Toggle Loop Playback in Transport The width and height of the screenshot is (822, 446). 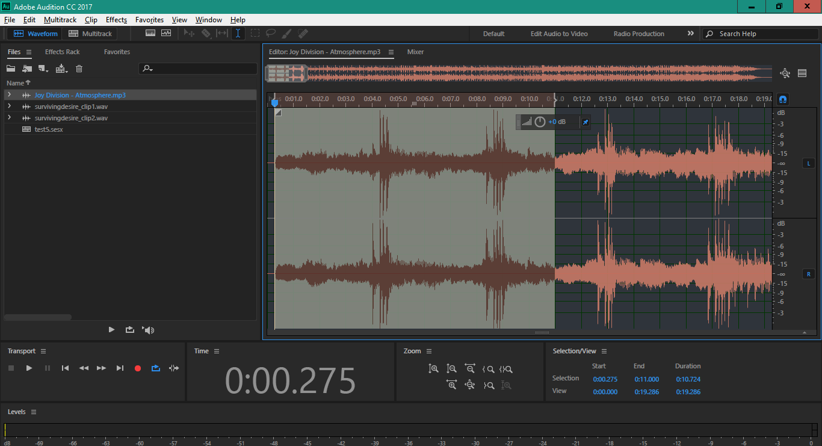[156, 368]
